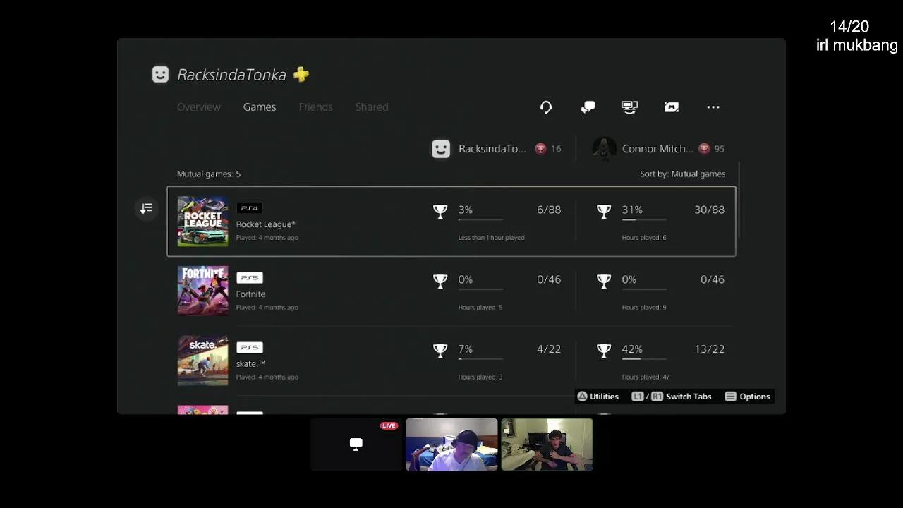
Task: Click the Mutual games: 5 label
Action: tap(209, 174)
